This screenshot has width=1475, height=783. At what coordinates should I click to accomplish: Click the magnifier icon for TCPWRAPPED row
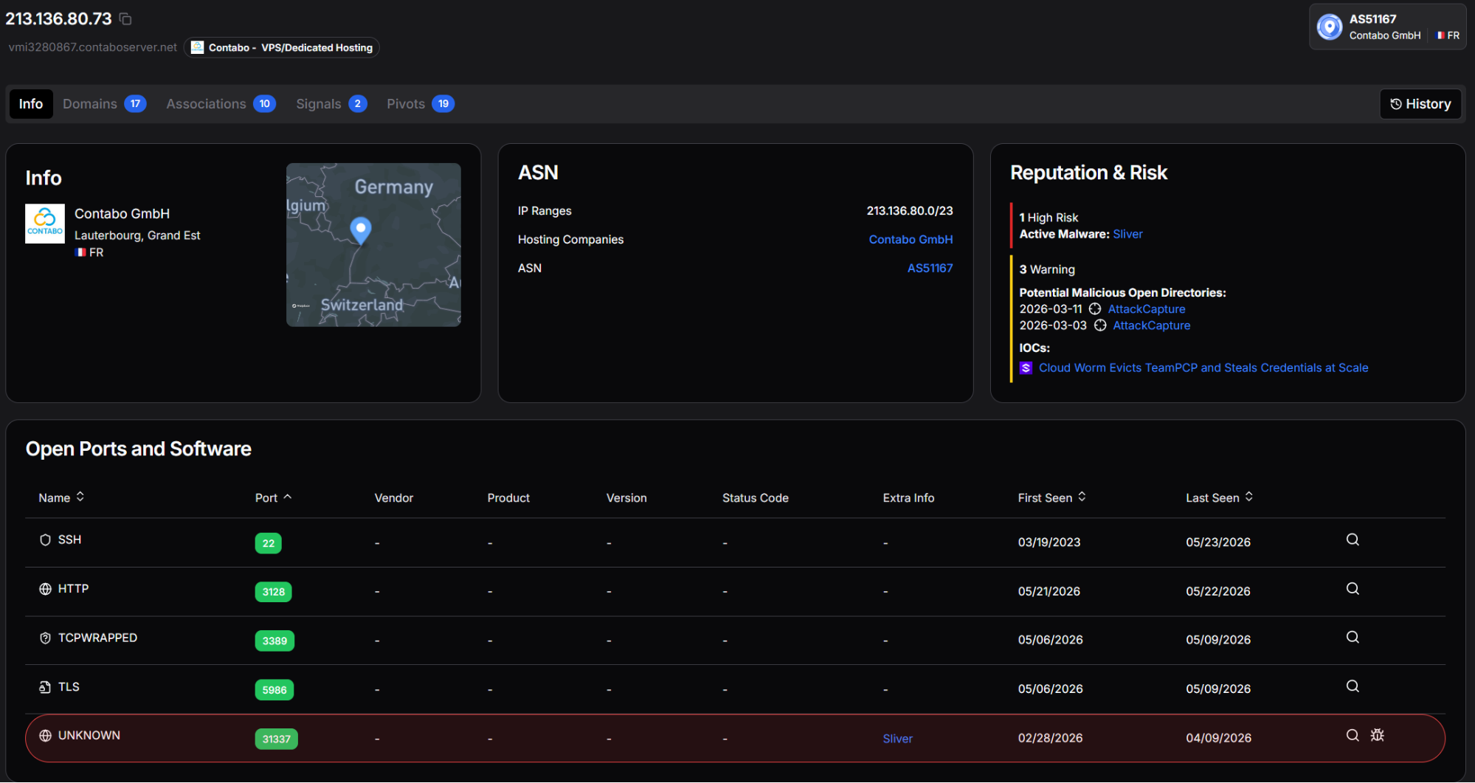coord(1353,637)
